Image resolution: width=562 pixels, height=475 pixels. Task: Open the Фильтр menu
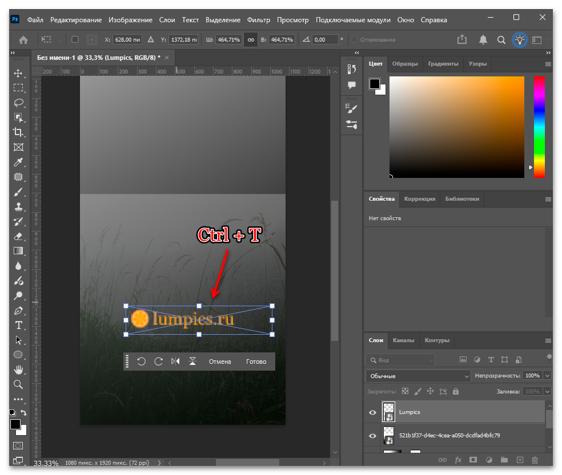click(x=258, y=20)
